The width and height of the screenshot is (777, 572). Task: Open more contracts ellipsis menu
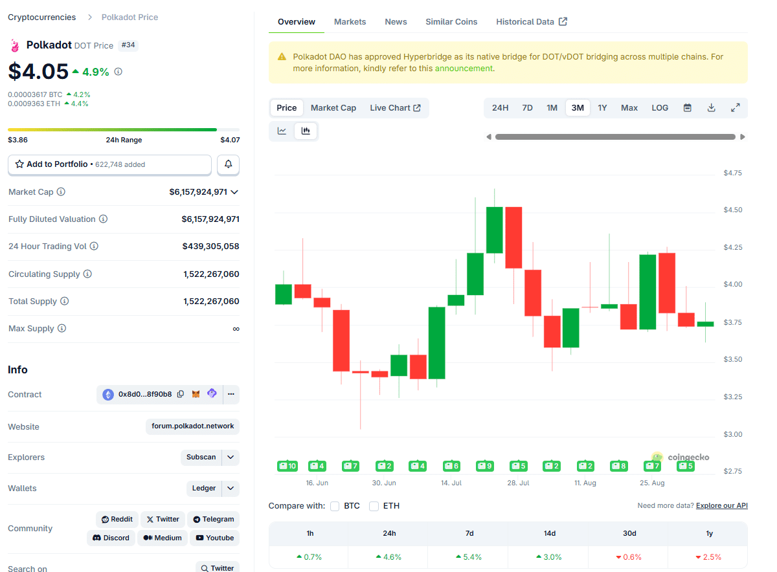[x=231, y=394]
